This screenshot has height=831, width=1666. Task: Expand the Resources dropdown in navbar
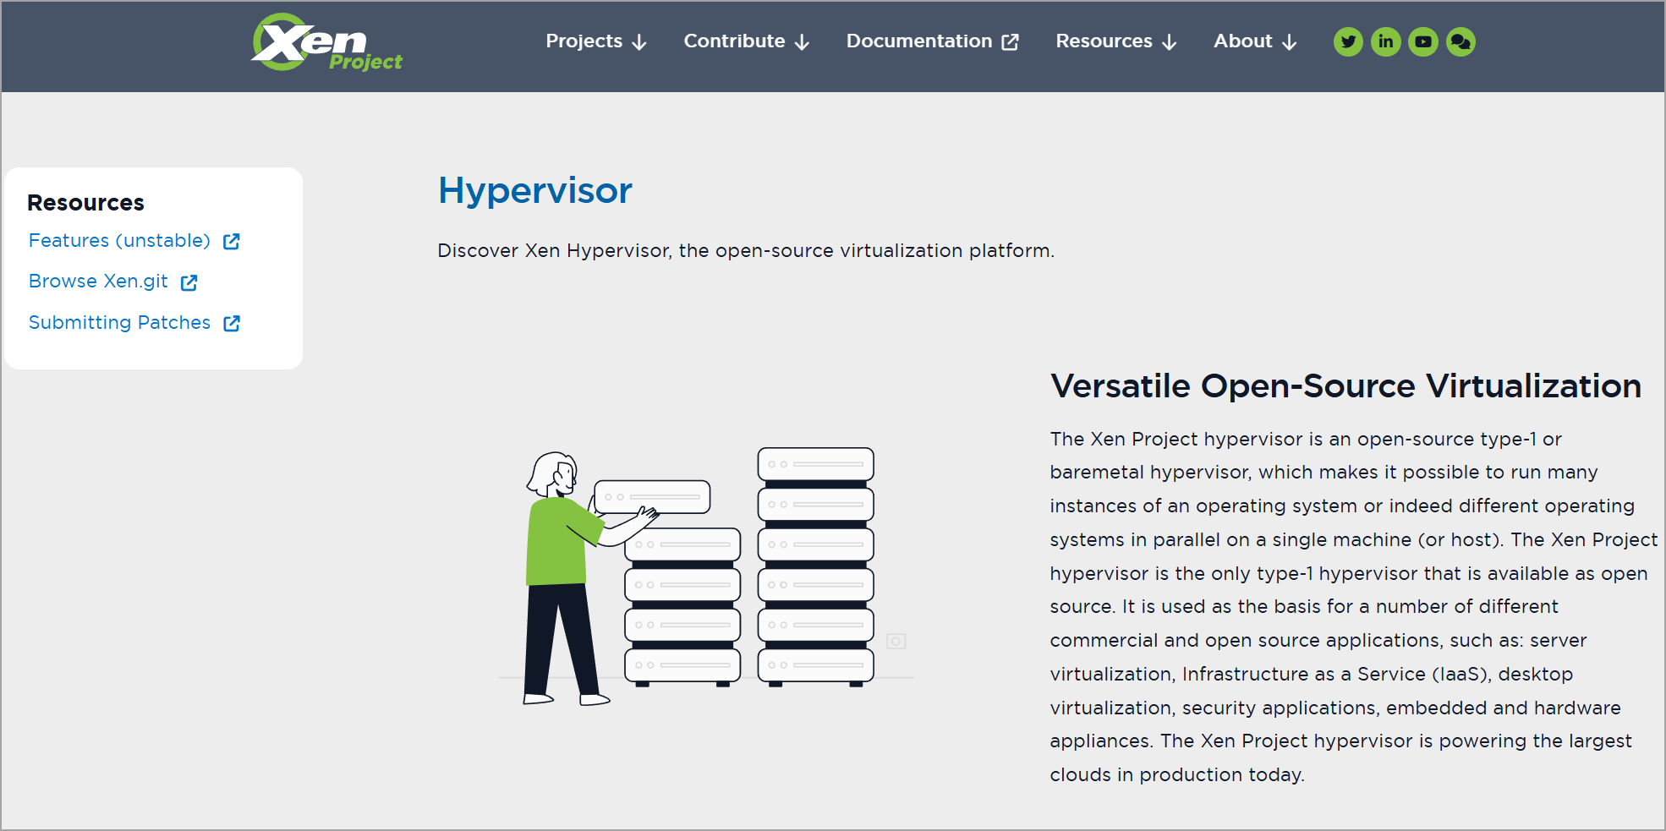[x=1116, y=41]
